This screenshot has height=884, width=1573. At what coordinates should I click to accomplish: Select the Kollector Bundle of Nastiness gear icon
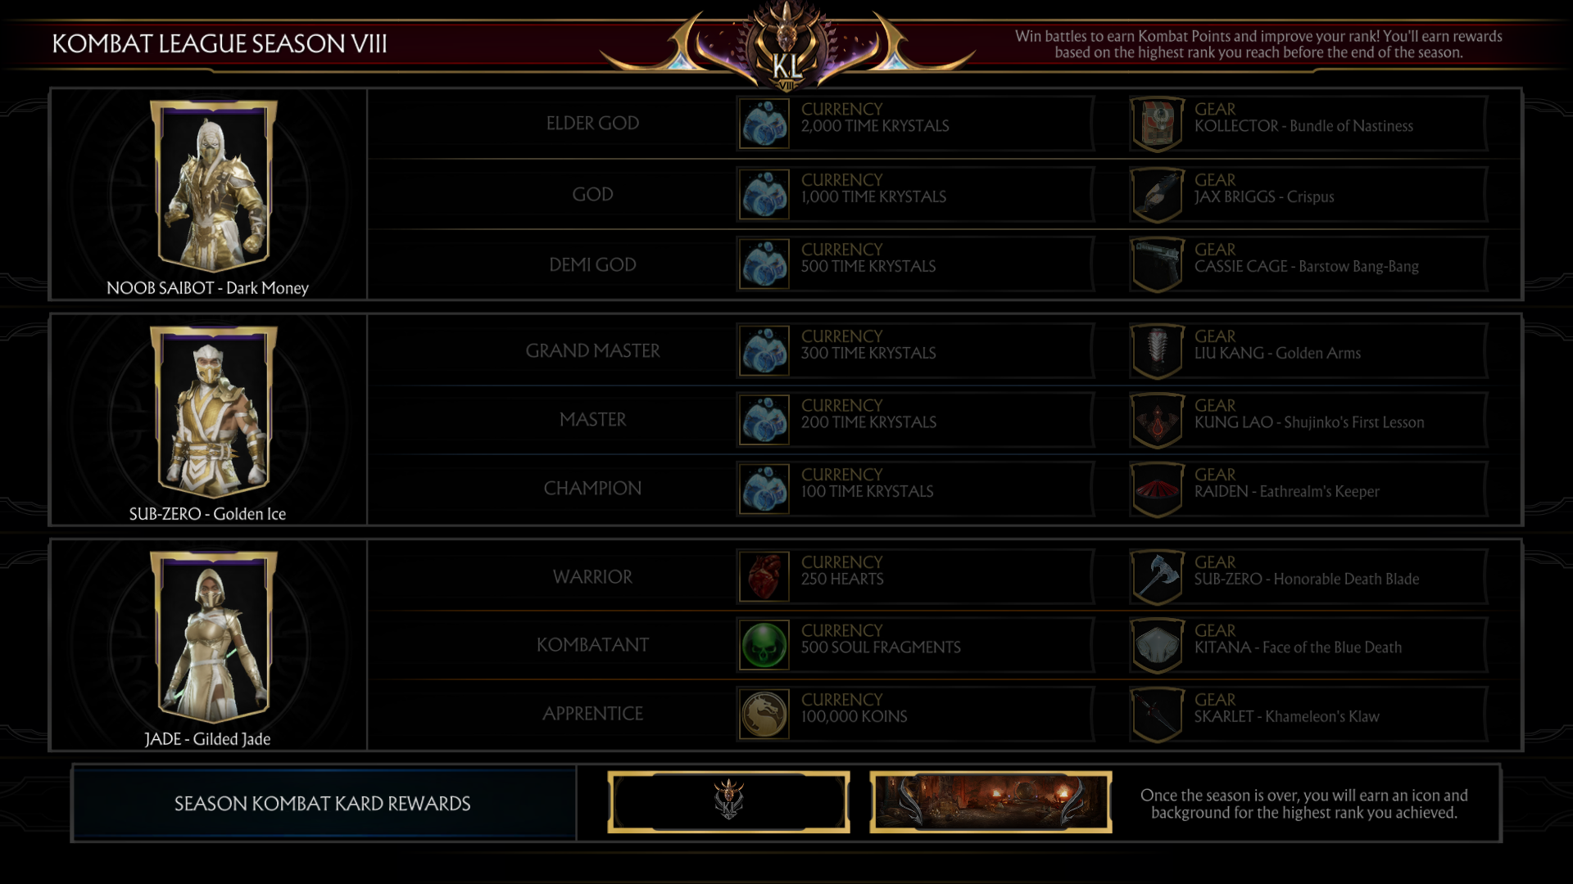[x=1157, y=124]
